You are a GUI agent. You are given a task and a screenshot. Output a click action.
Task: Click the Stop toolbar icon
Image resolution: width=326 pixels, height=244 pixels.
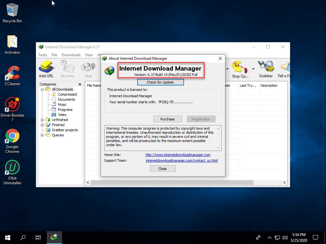(x=89, y=69)
